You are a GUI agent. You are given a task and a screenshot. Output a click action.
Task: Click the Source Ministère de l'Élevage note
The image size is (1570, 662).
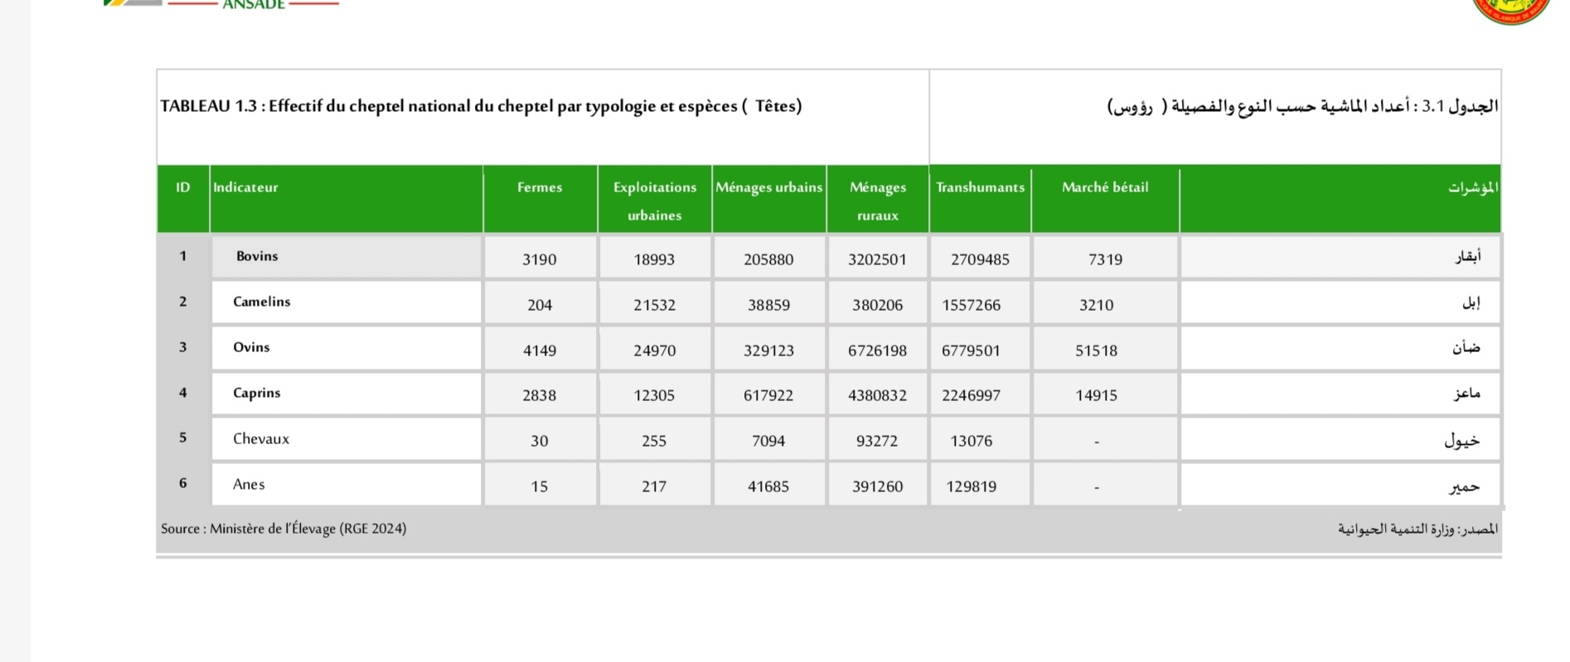tap(283, 529)
